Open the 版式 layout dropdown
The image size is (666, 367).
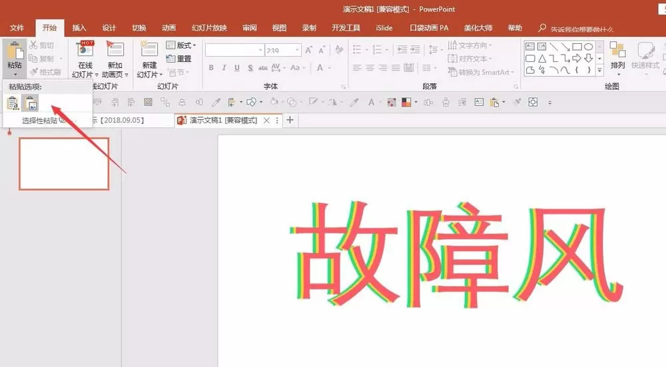(181, 45)
